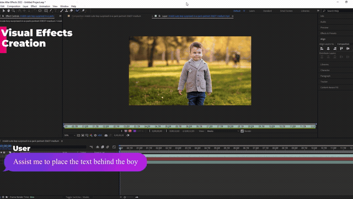Click the align horizontal centers icon
The image size is (353, 199).
[328, 49]
